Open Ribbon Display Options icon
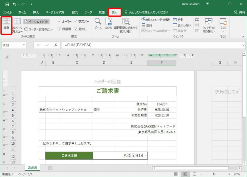Viewport: 247px width, 177px height. (x=207, y=4)
